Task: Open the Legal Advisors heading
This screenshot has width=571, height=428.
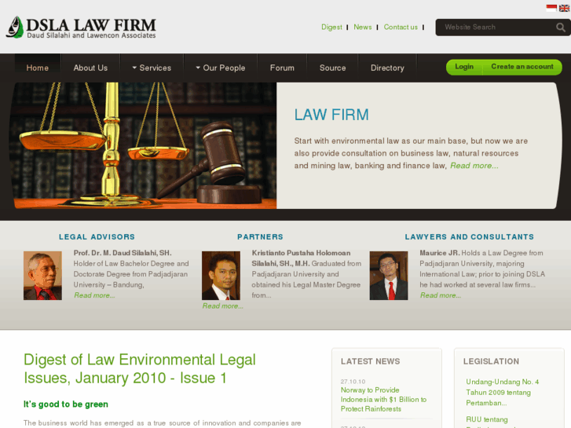Action: (97, 236)
